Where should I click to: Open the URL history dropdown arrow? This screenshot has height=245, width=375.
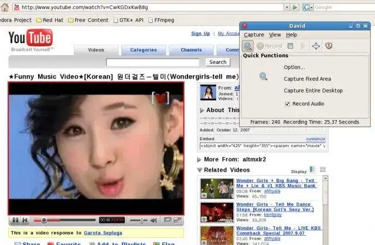287,8
